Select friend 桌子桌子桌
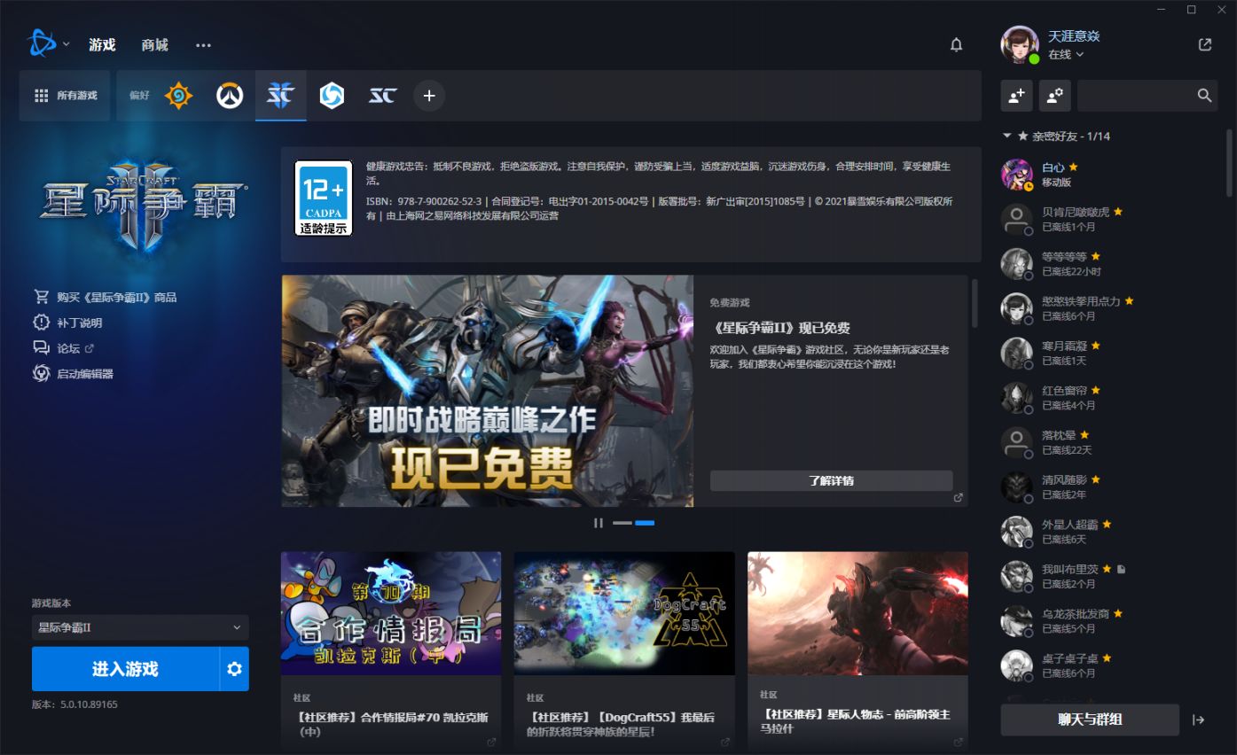 point(1108,665)
